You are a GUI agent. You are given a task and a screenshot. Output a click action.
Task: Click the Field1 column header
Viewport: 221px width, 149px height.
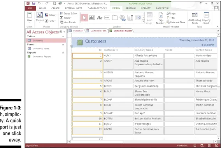point(168,50)
